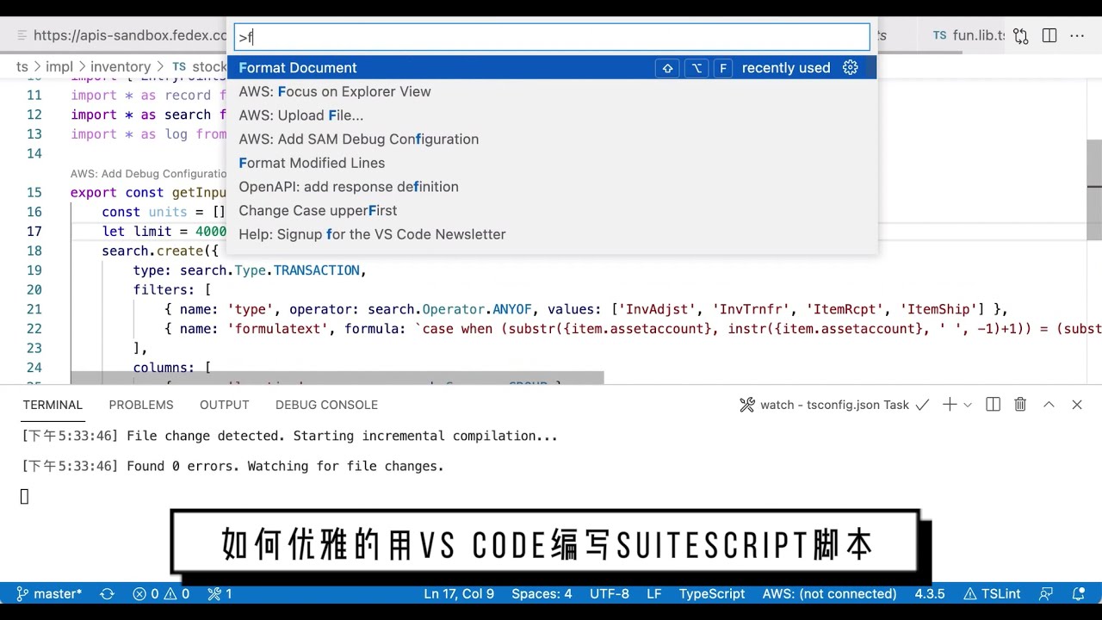Close the terminal panel
The height and width of the screenshot is (620, 1102).
(1077, 405)
